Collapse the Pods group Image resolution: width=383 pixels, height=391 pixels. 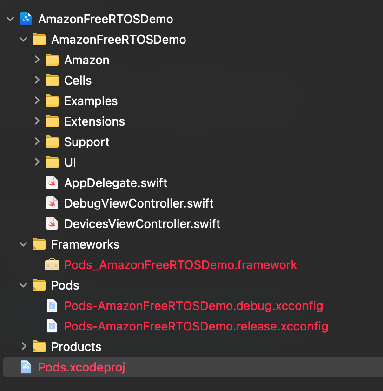coord(24,285)
